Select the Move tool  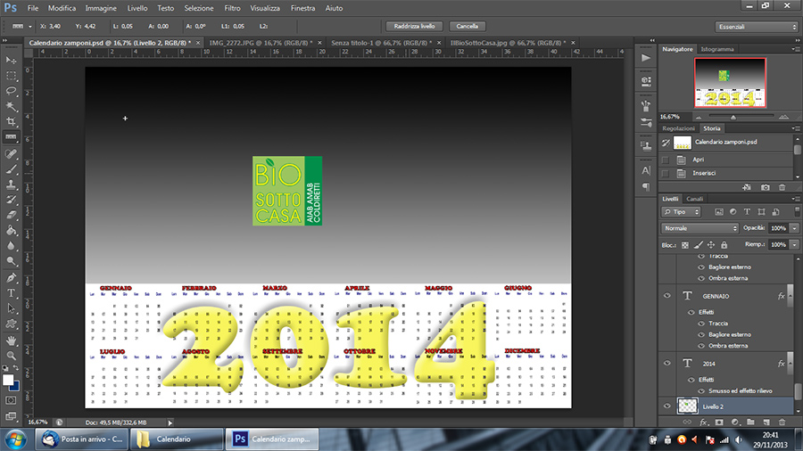(x=12, y=60)
